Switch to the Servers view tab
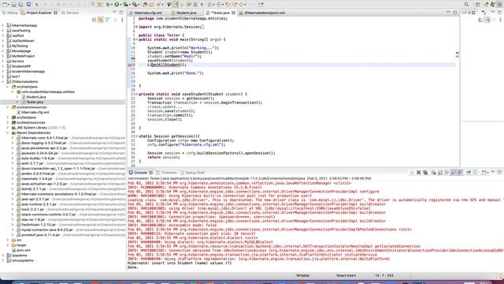Viewport: 504px width, 284px height. click(x=70, y=13)
